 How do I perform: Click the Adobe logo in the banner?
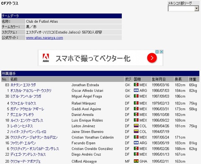(46, 58)
